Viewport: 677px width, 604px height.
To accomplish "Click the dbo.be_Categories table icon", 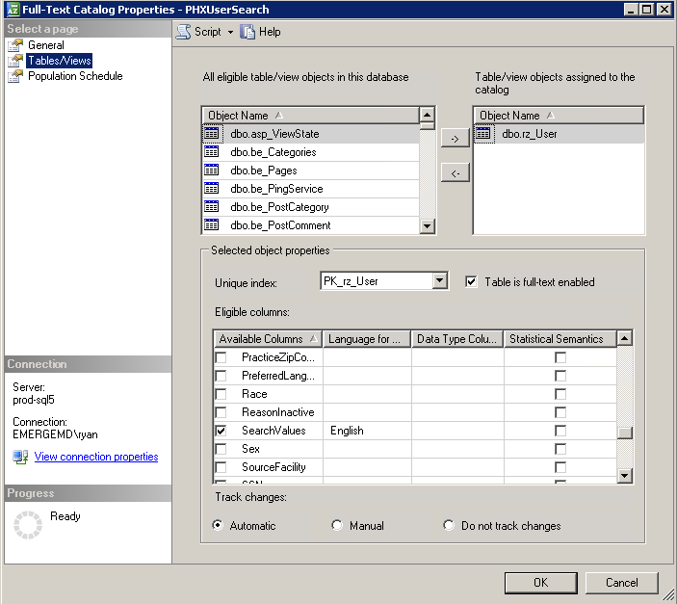I will coord(212,151).
